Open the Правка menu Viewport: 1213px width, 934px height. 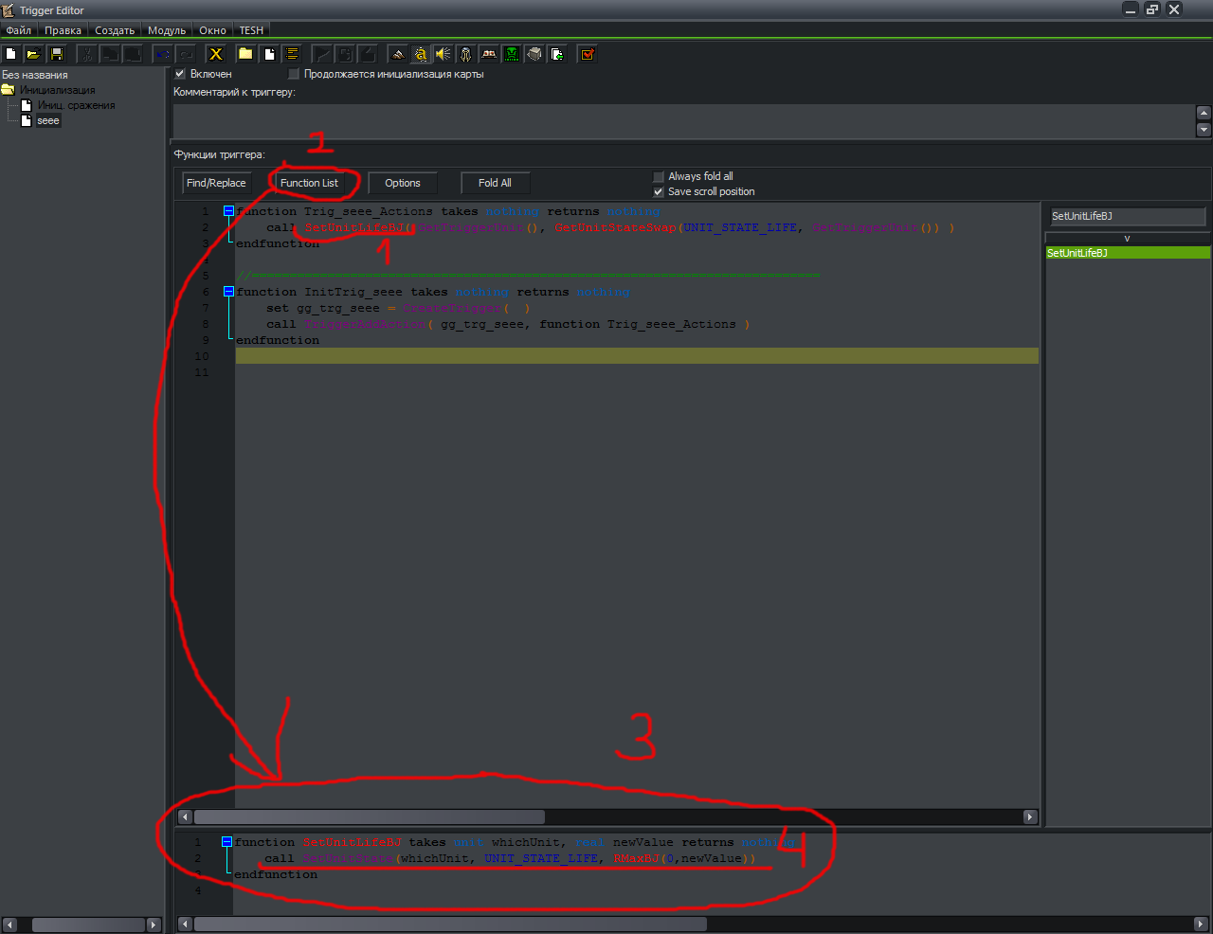tap(63, 30)
